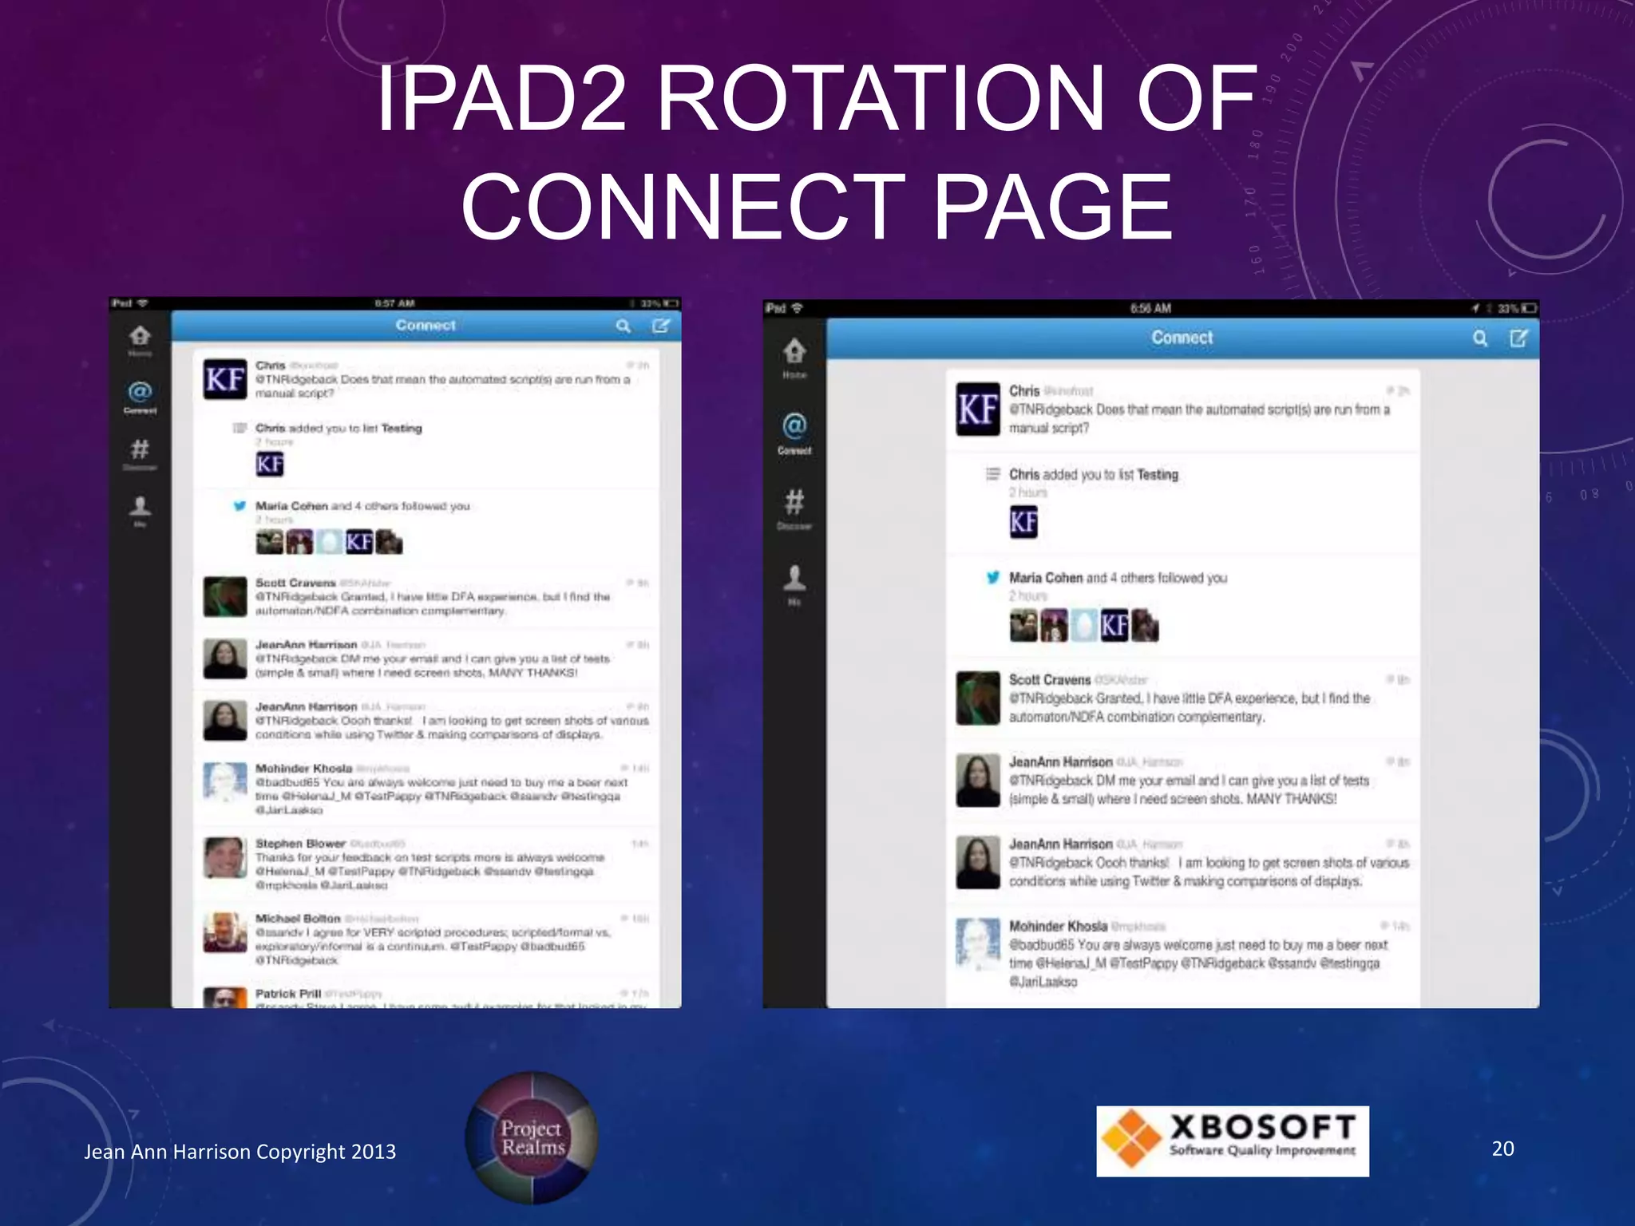The image size is (1635, 1226).
Task: Select Michael Bolton tweet in portrait view
Action: [426, 939]
